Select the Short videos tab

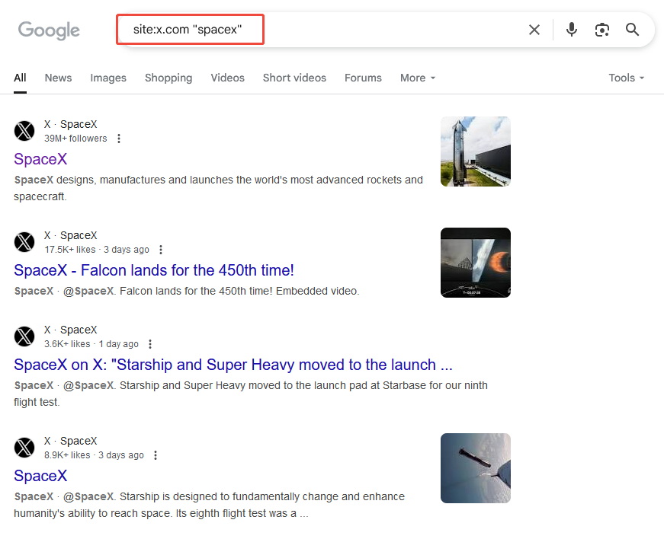pos(294,78)
